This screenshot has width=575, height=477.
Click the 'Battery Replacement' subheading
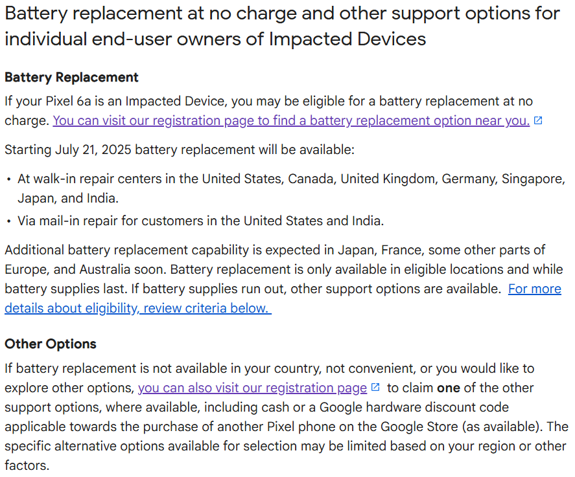click(71, 78)
